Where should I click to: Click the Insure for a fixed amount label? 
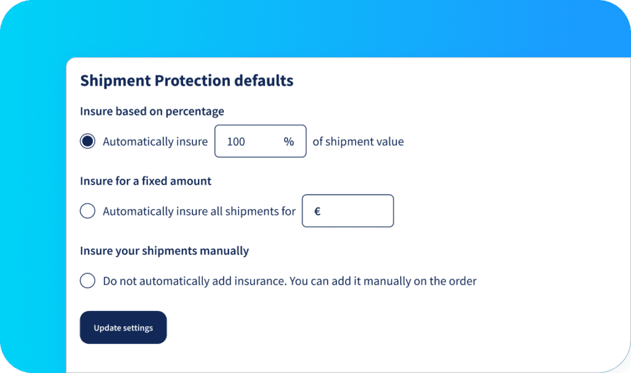point(145,181)
